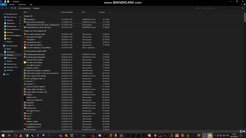Open WinRAR icon on the taskbar
The image size is (246, 138).
click(x=199, y=135)
